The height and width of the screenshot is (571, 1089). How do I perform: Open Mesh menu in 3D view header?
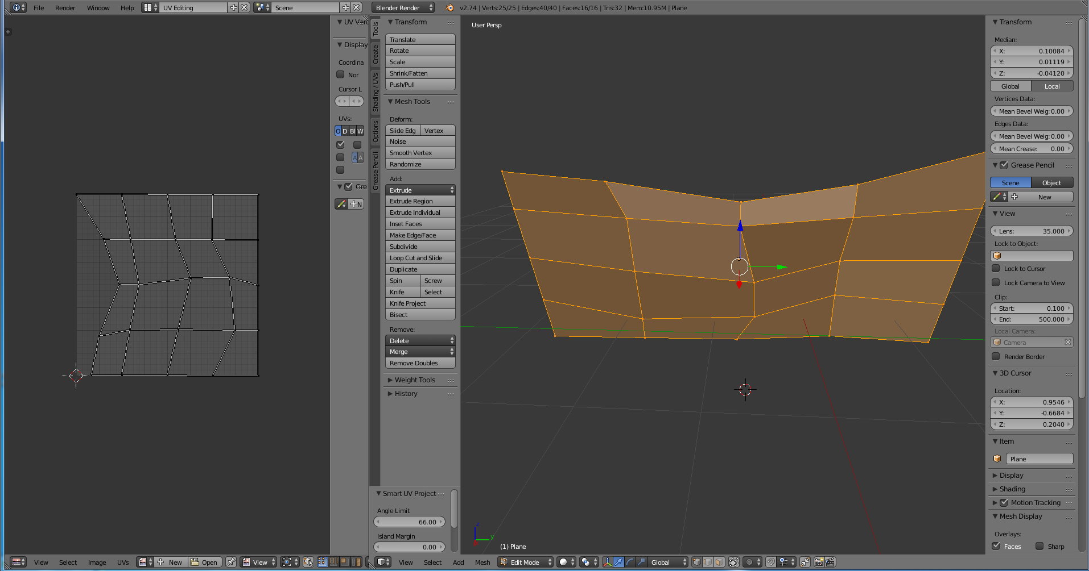pyautogui.click(x=482, y=562)
